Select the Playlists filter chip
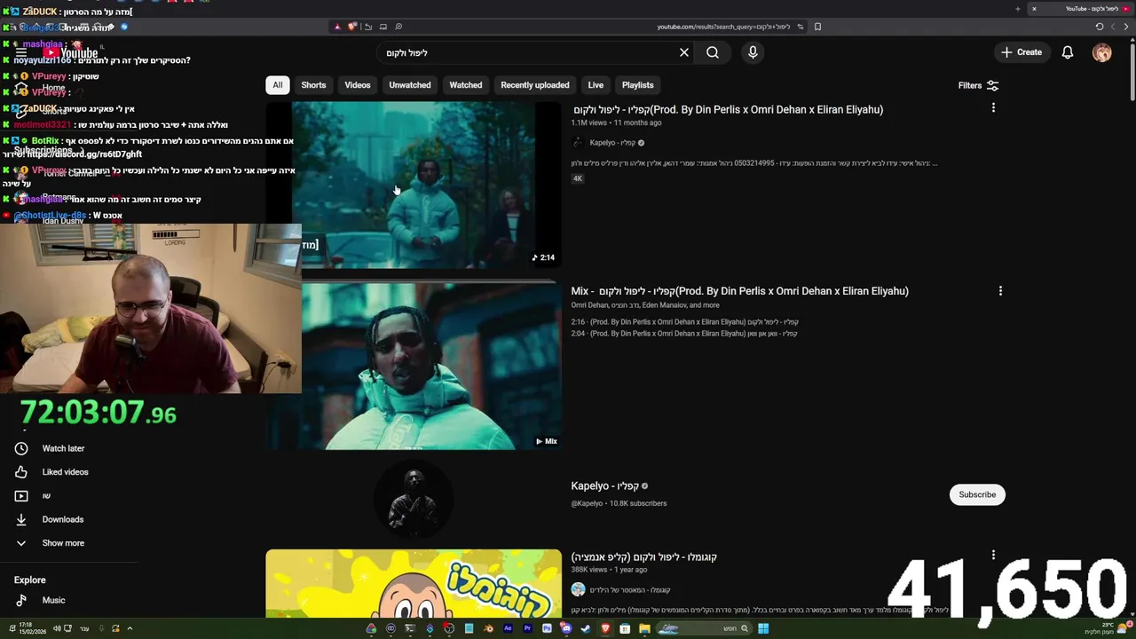This screenshot has width=1136, height=639. (x=638, y=85)
